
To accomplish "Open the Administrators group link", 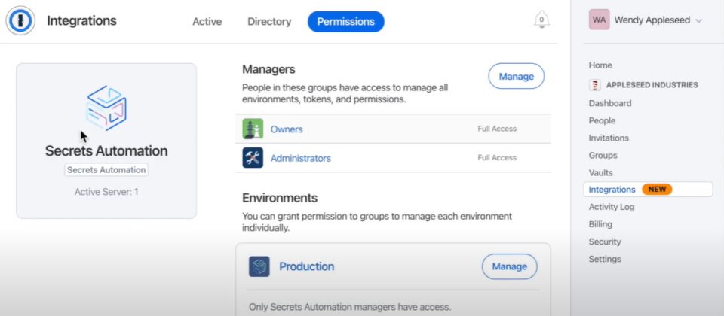I will pos(301,158).
